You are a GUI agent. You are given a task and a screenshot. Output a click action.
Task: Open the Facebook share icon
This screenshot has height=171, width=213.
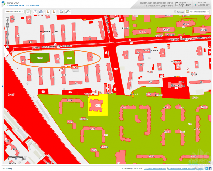(x=210, y=168)
